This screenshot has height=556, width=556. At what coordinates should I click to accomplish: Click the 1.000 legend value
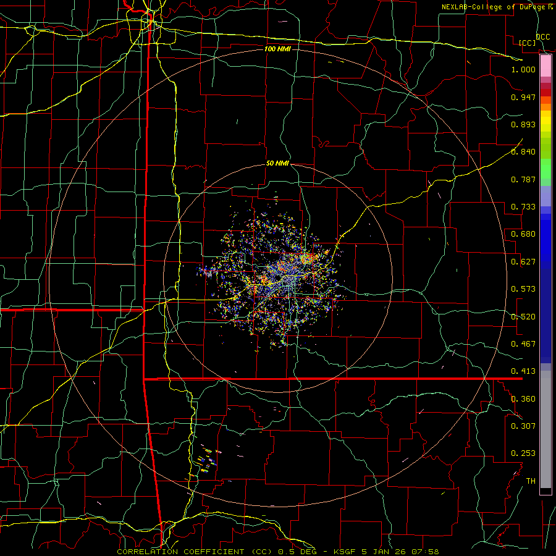click(523, 69)
